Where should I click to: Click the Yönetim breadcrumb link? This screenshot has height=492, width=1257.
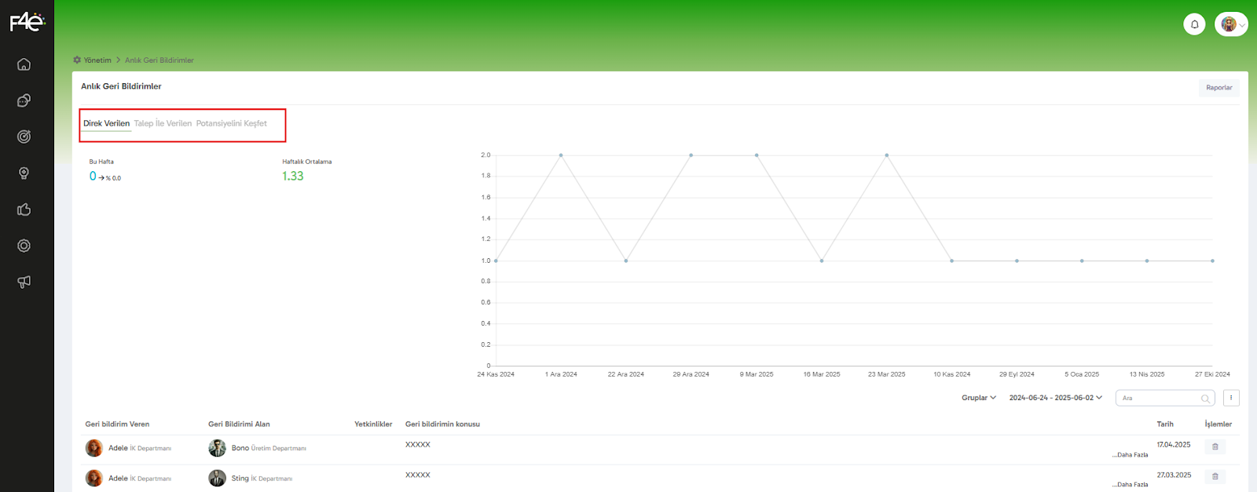(97, 60)
